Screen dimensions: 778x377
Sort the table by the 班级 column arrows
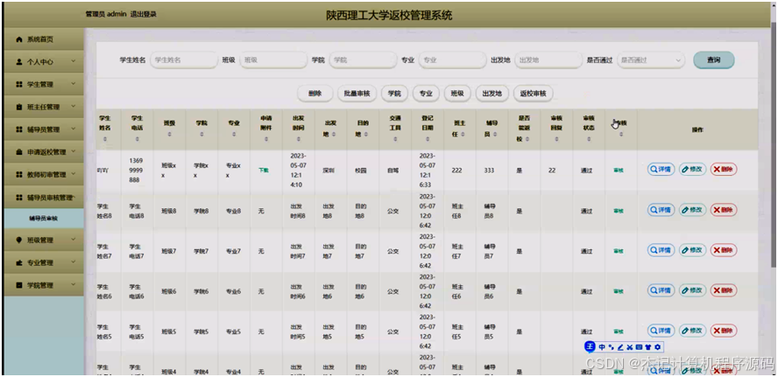[x=169, y=134]
